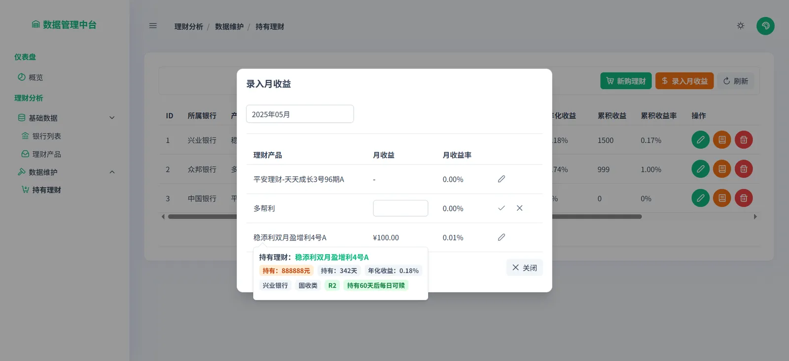Click the 年化收益: 0.18% tag

[x=393, y=270]
